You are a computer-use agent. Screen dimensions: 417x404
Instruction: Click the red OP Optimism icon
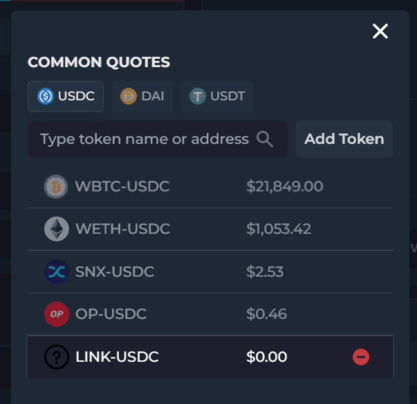pyautogui.click(x=57, y=314)
